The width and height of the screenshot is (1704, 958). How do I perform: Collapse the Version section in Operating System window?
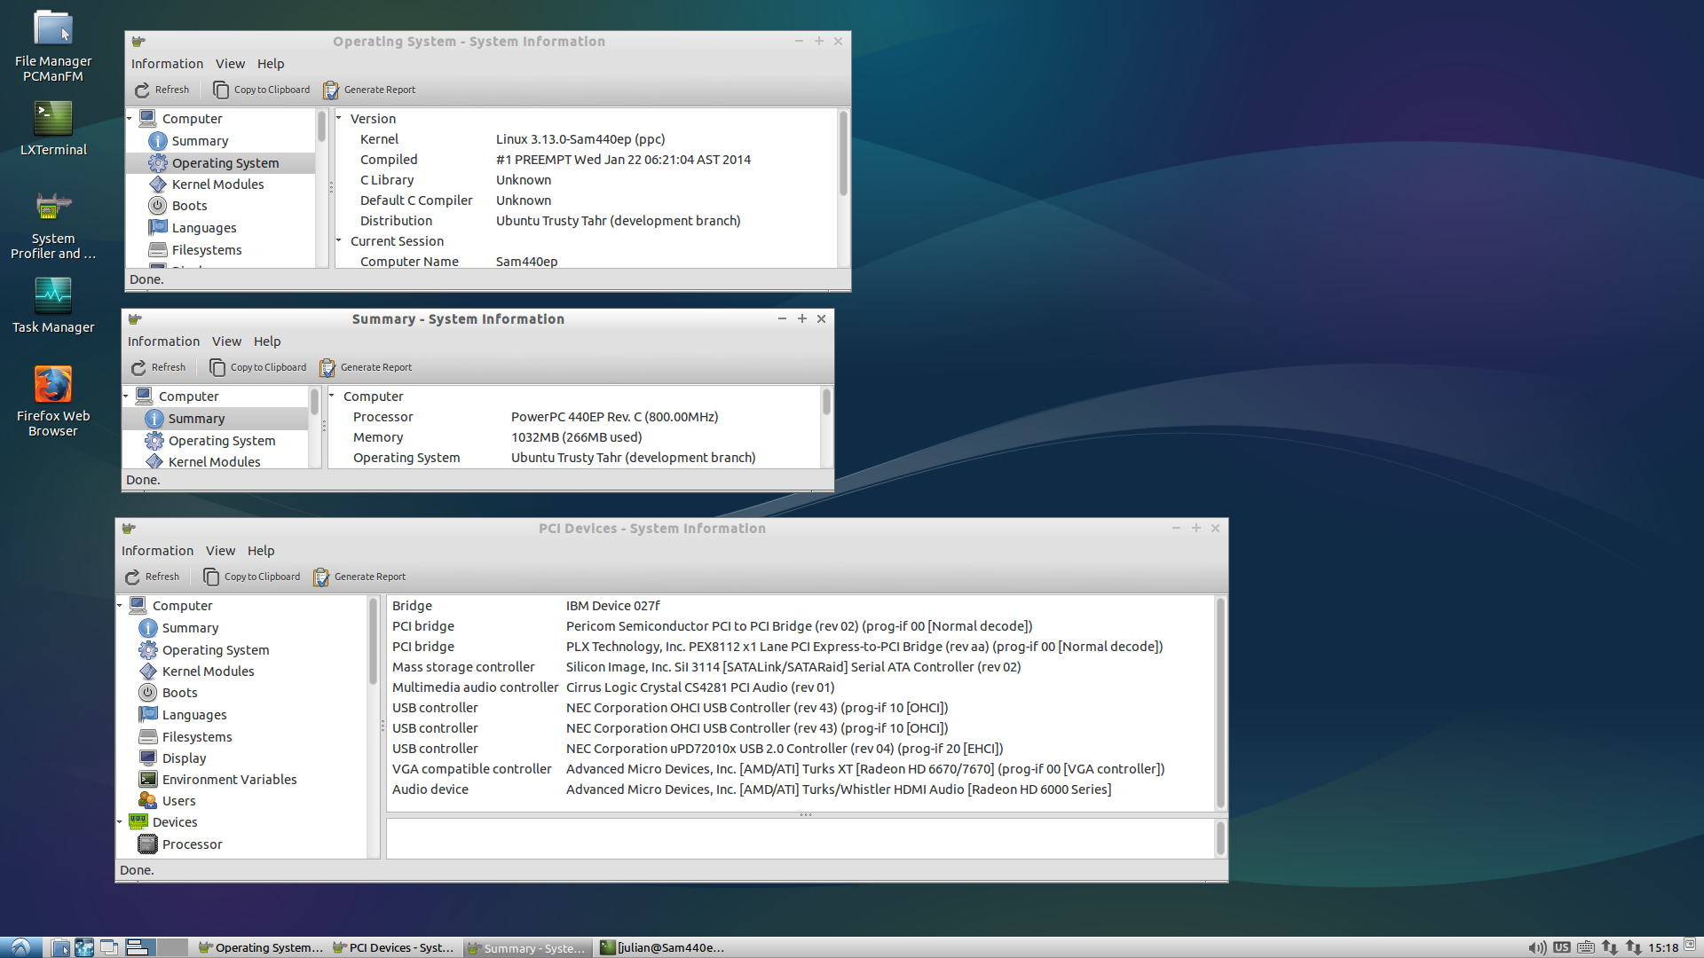(339, 118)
